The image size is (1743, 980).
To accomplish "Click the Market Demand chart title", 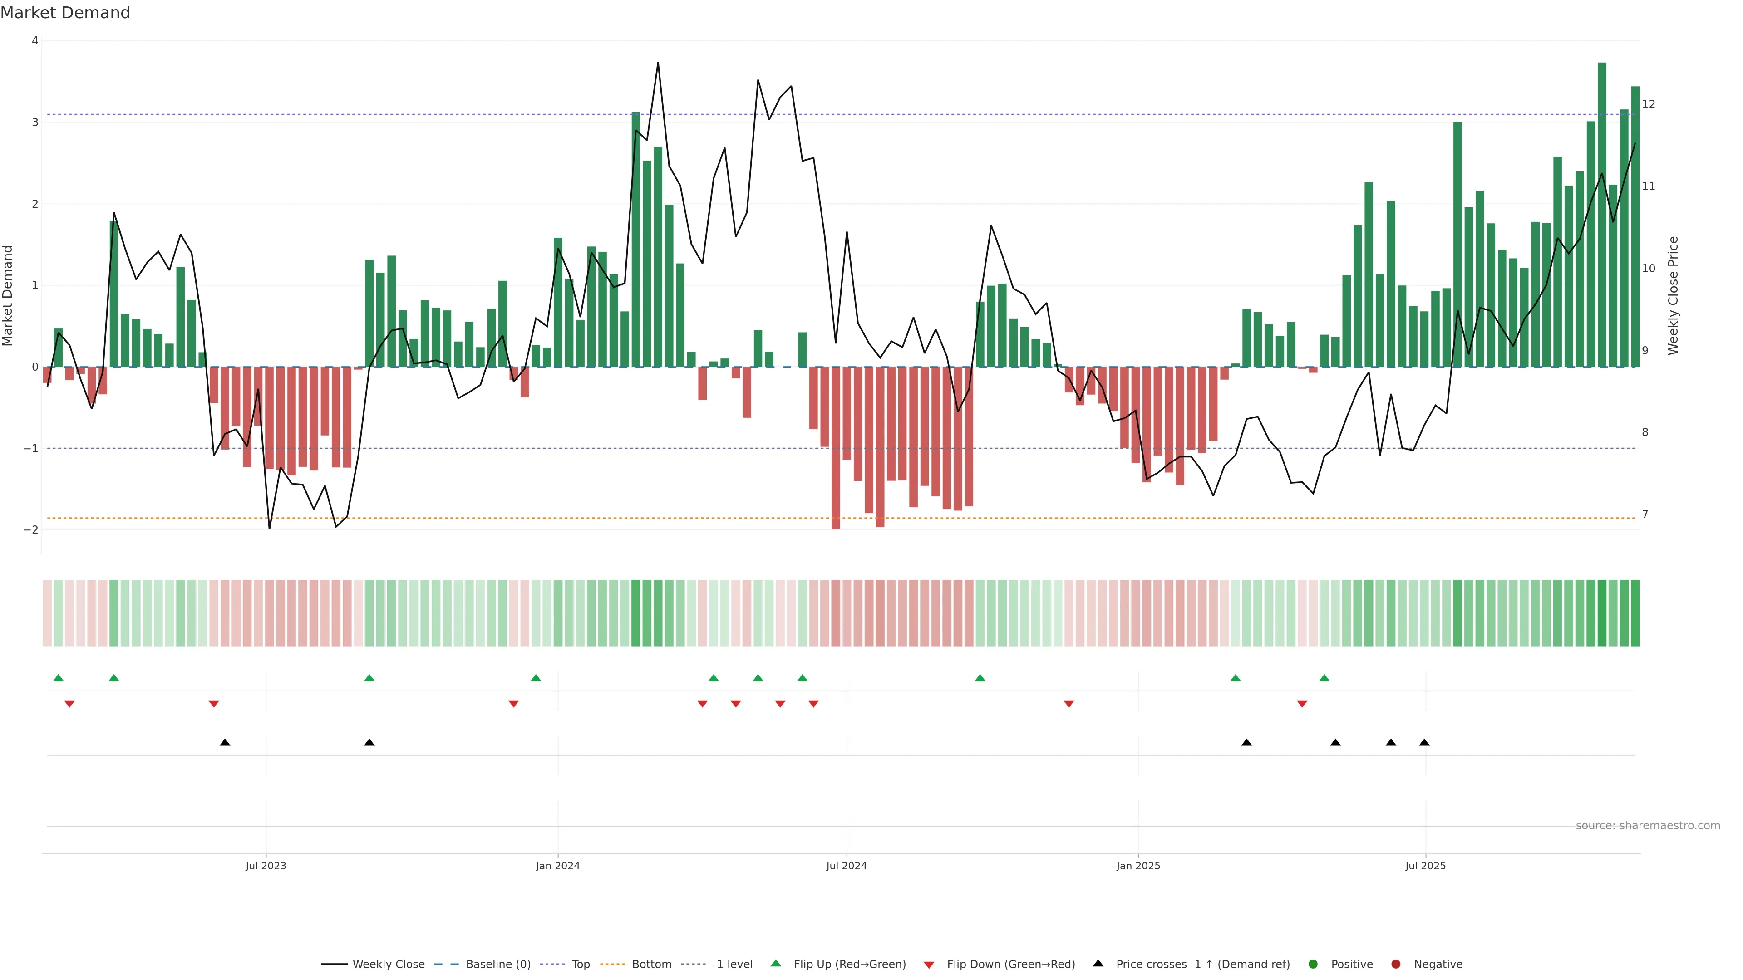I will click(x=65, y=13).
